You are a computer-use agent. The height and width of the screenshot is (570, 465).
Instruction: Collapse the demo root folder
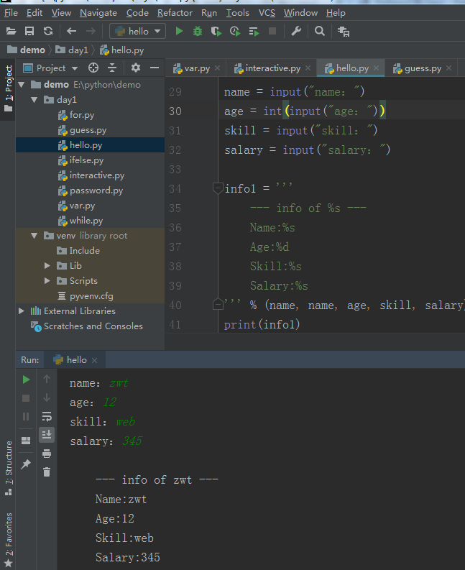click(22, 85)
